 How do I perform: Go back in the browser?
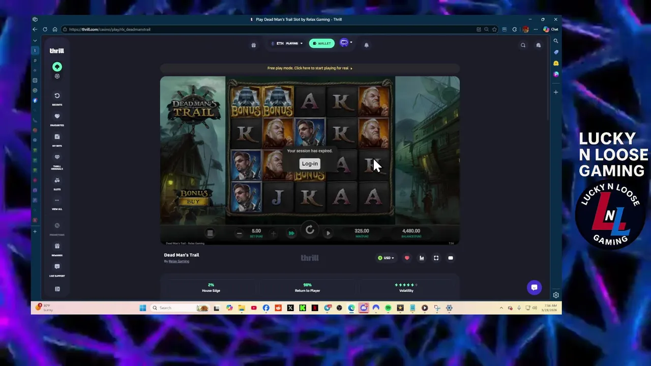(35, 29)
